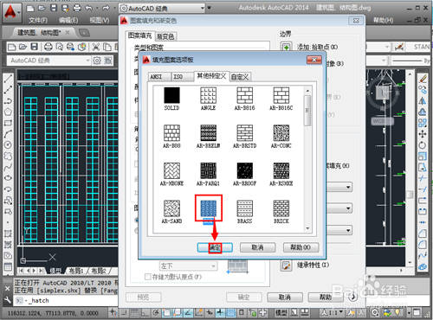Select the ANGLE hatch pattern
Image resolution: width=433 pixels, height=320 pixels.
[x=208, y=95]
